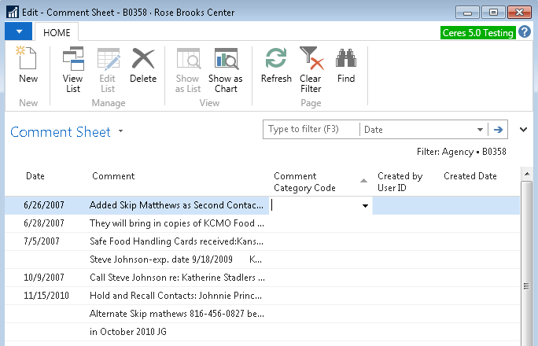The image size is (538, 346).
Task: Select the HOME ribbon tab
Action: coord(56,32)
